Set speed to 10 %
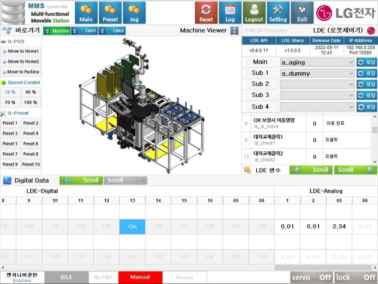Screen dimensions: 378x284 pyautogui.click(x=10, y=92)
